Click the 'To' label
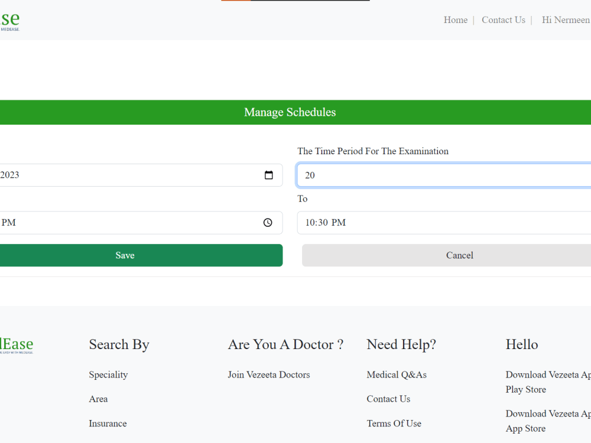 tap(302, 199)
